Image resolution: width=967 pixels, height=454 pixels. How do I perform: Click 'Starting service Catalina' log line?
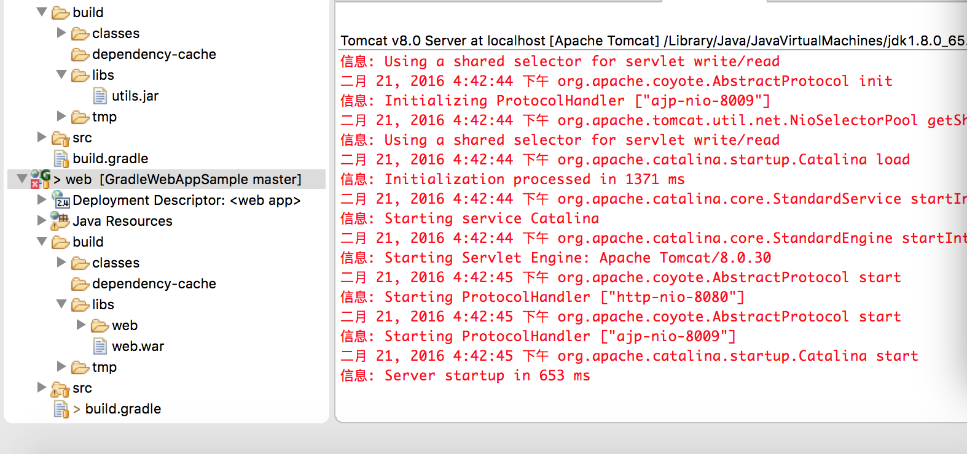(469, 218)
